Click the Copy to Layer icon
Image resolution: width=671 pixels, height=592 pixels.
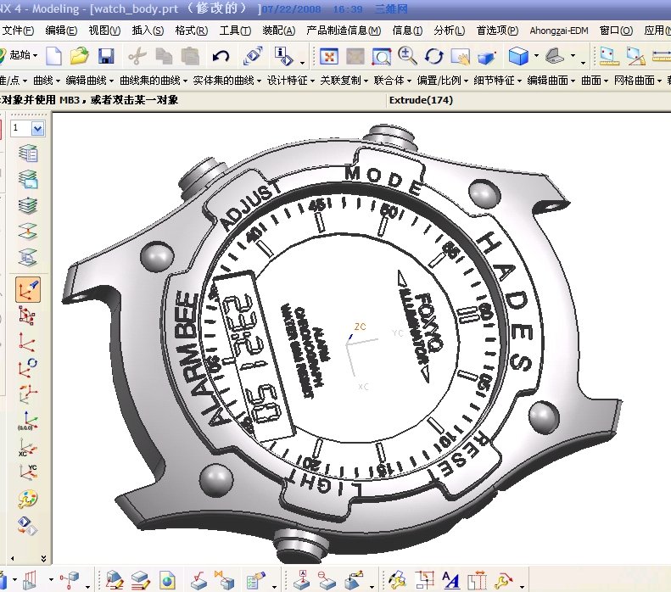[x=28, y=258]
